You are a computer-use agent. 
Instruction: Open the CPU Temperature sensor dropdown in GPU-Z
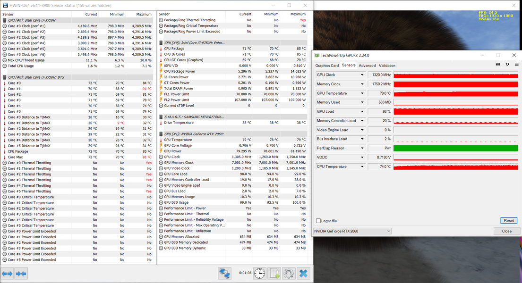[x=362, y=166]
